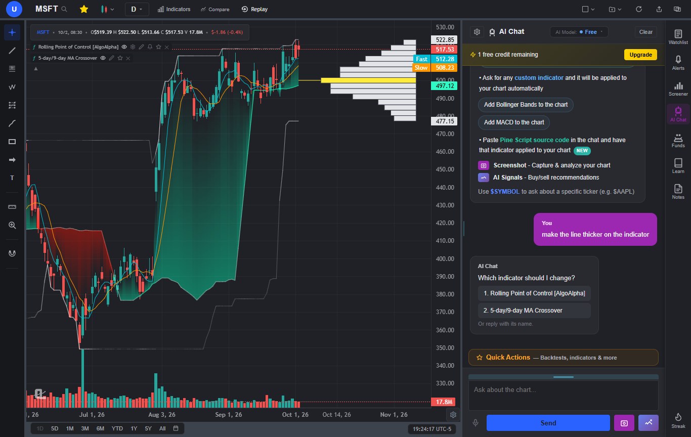Refresh the chart using reload icon
Viewport: 691px width, 437px height.
[638, 9]
